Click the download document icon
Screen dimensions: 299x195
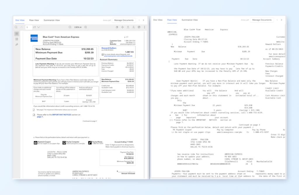[x=133, y=27]
